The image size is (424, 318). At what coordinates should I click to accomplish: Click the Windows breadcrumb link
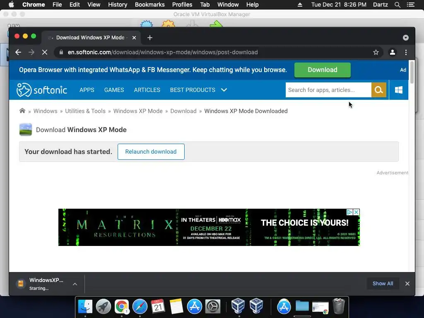pyautogui.click(x=46, y=111)
